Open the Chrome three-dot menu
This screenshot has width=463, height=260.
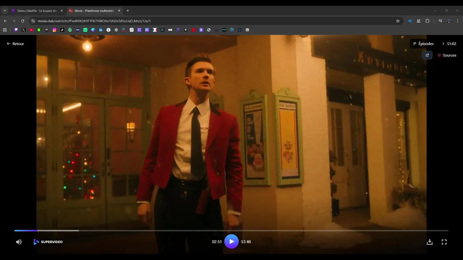458,21
